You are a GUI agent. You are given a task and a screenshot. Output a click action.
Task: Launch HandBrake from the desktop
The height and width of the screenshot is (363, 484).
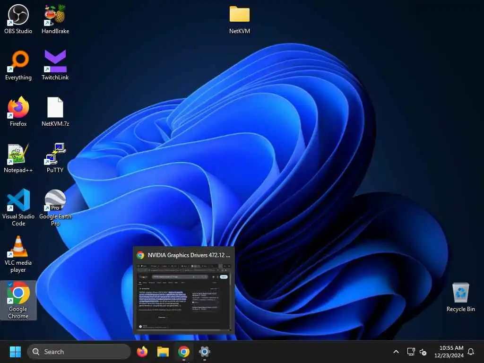(55, 18)
